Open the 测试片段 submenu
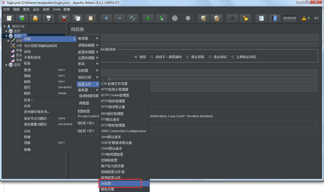The height and width of the screenshot is (192, 324). pos(88,77)
